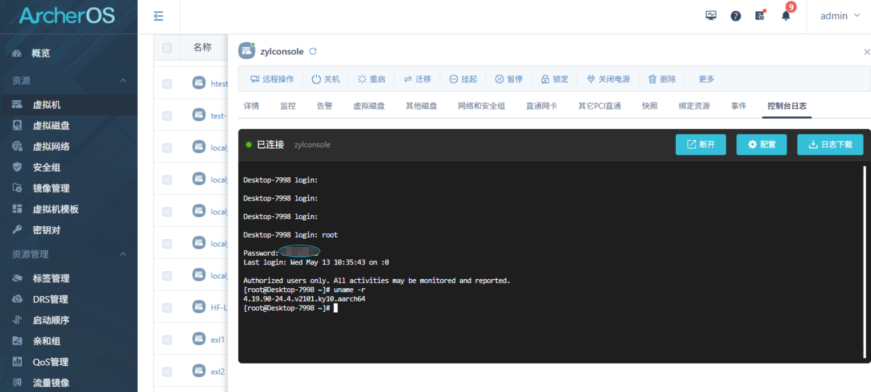This screenshot has width=871, height=392.
Task: Switch to the 快照 tab
Action: coord(650,106)
